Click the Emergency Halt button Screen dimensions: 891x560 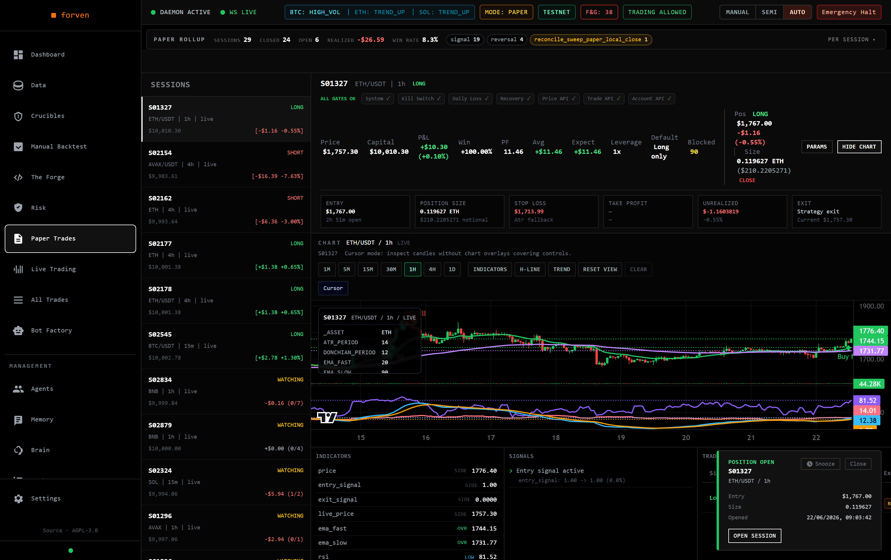(849, 12)
